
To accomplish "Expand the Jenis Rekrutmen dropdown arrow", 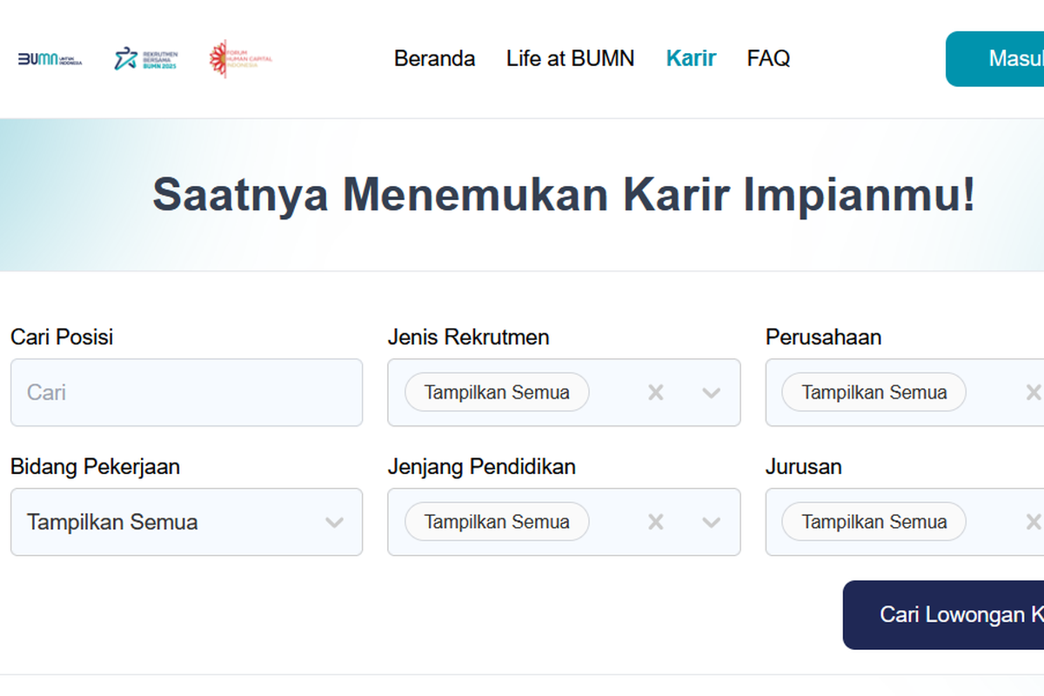I will pos(711,392).
